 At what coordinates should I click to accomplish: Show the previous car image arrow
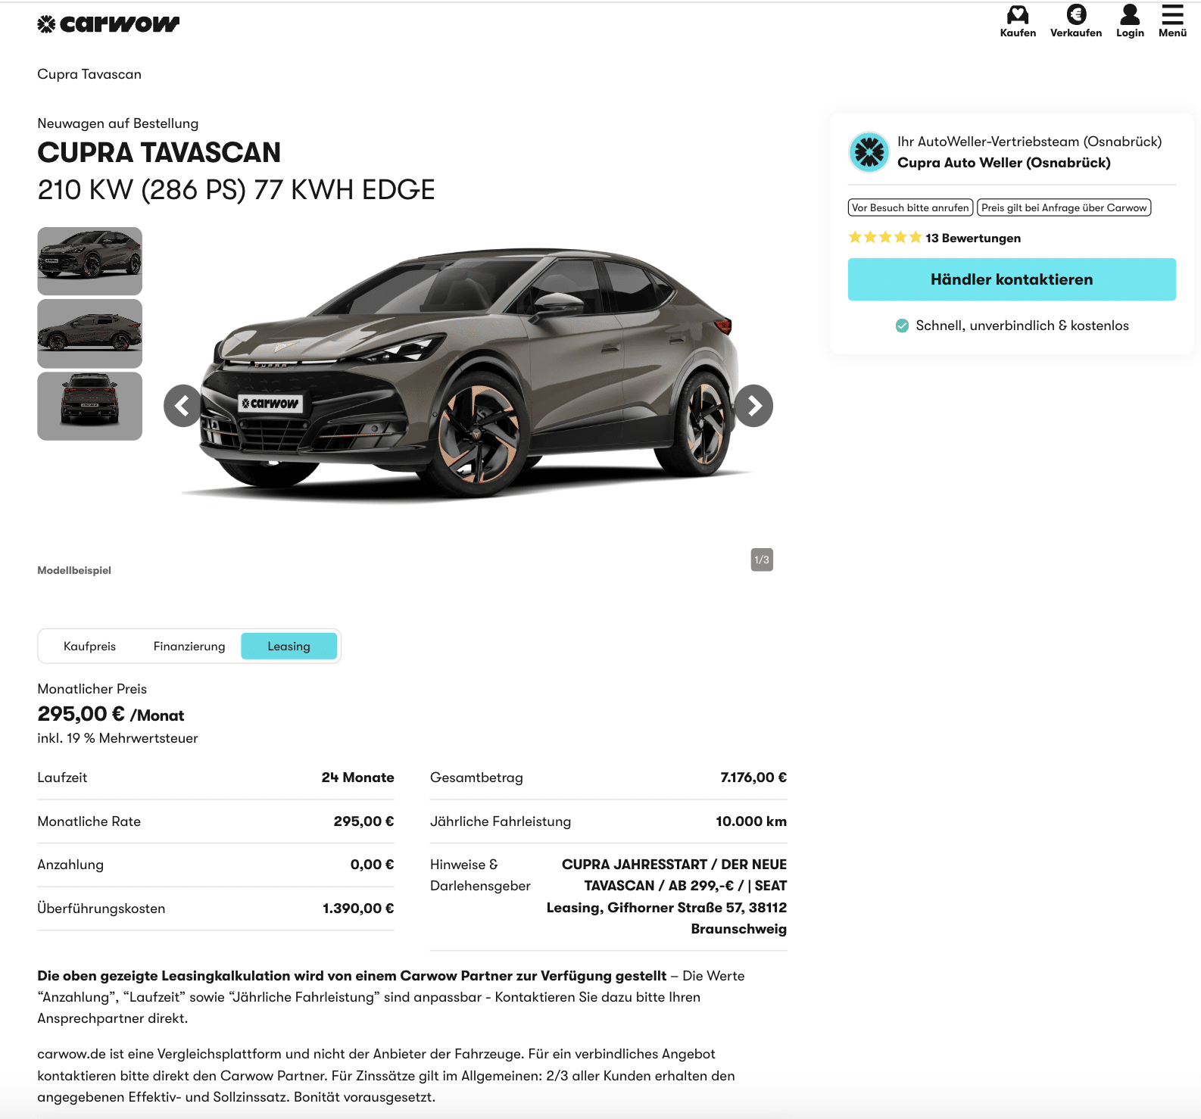182,406
